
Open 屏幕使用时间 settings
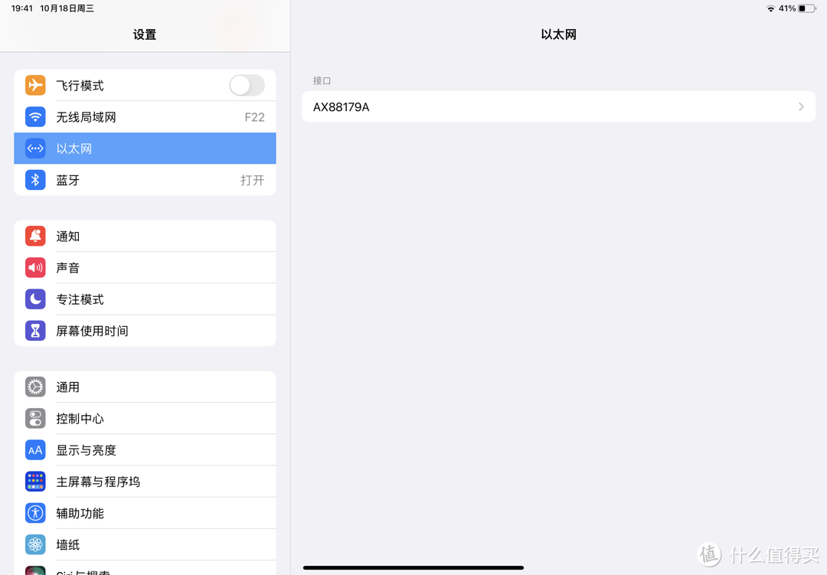pyautogui.click(x=145, y=331)
